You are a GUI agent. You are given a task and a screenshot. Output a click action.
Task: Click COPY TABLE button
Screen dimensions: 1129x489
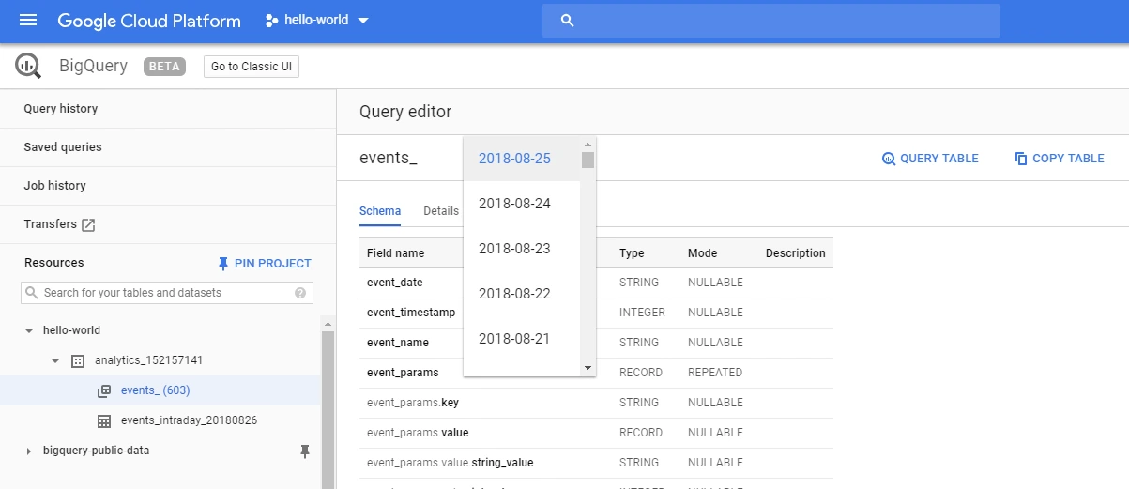[x=1060, y=159]
